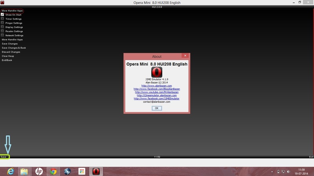Show hidden tray icons arrow
Image resolution: width=314 pixels, height=176 pixels.
click(272, 172)
